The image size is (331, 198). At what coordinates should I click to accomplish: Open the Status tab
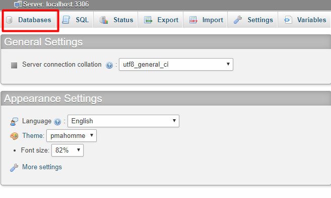pos(116,20)
